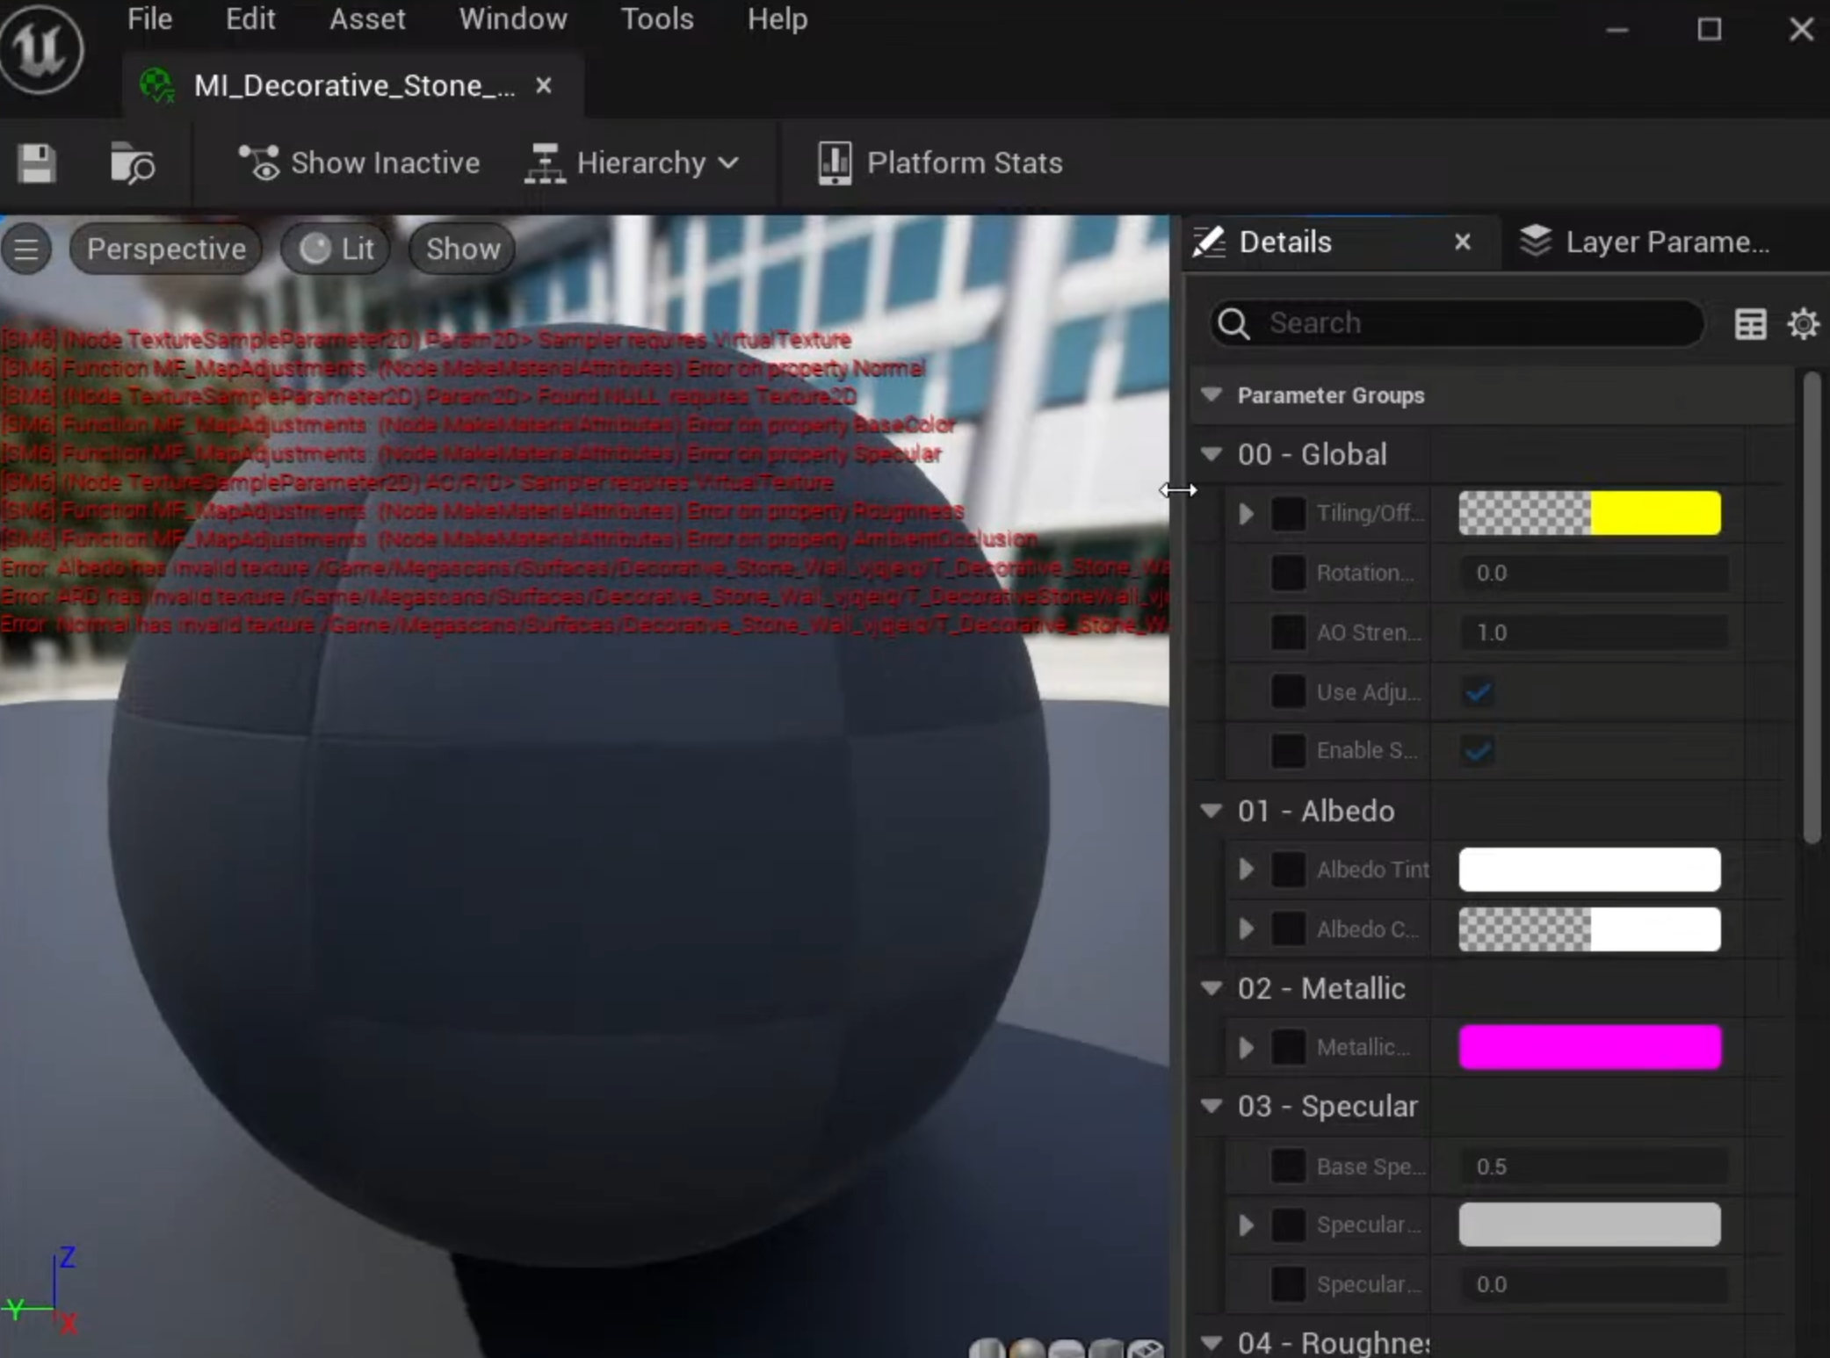Toggle override checkbox for Base Specular
Viewport: 1830px width, 1358px height.
click(1288, 1167)
